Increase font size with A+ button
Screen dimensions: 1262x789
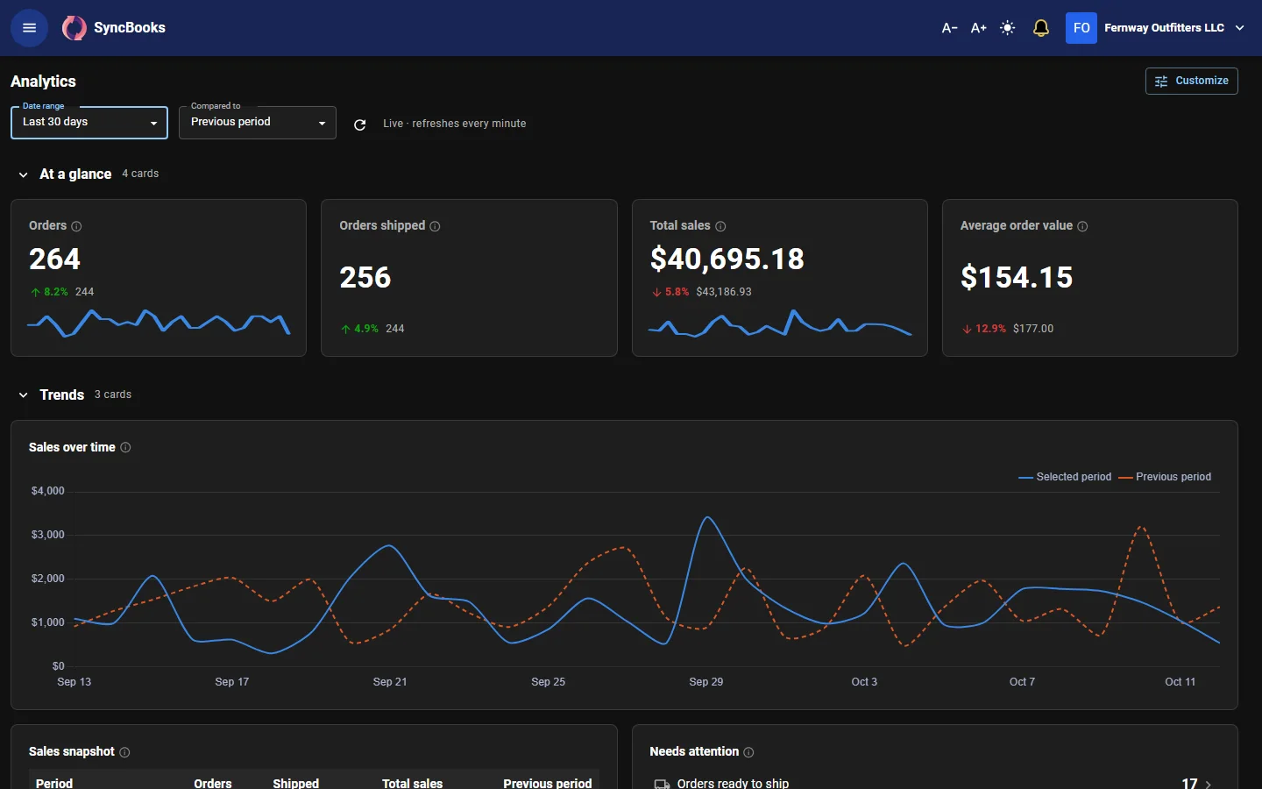coord(979,28)
